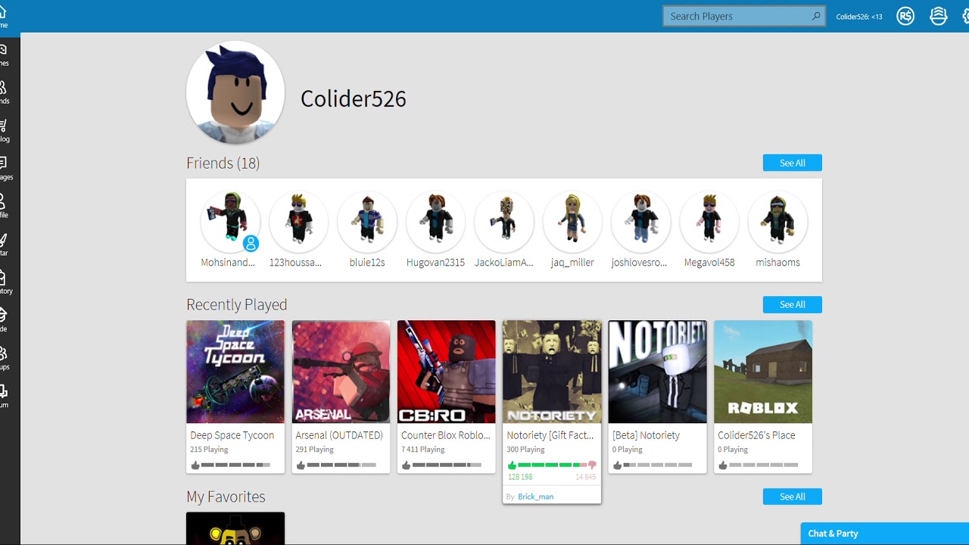See All in My Favorites
969x545 pixels.
(x=793, y=497)
